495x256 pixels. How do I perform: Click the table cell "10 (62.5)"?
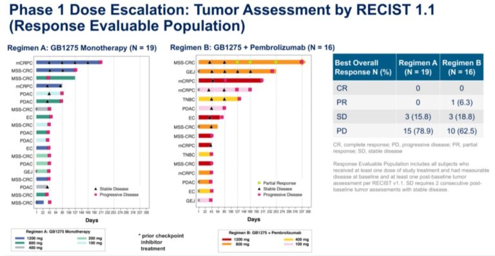pyautogui.click(x=461, y=131)
